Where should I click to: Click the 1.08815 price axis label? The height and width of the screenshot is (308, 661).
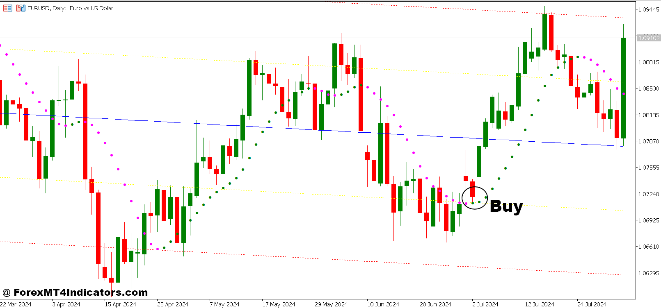click(x=649, y=62)
